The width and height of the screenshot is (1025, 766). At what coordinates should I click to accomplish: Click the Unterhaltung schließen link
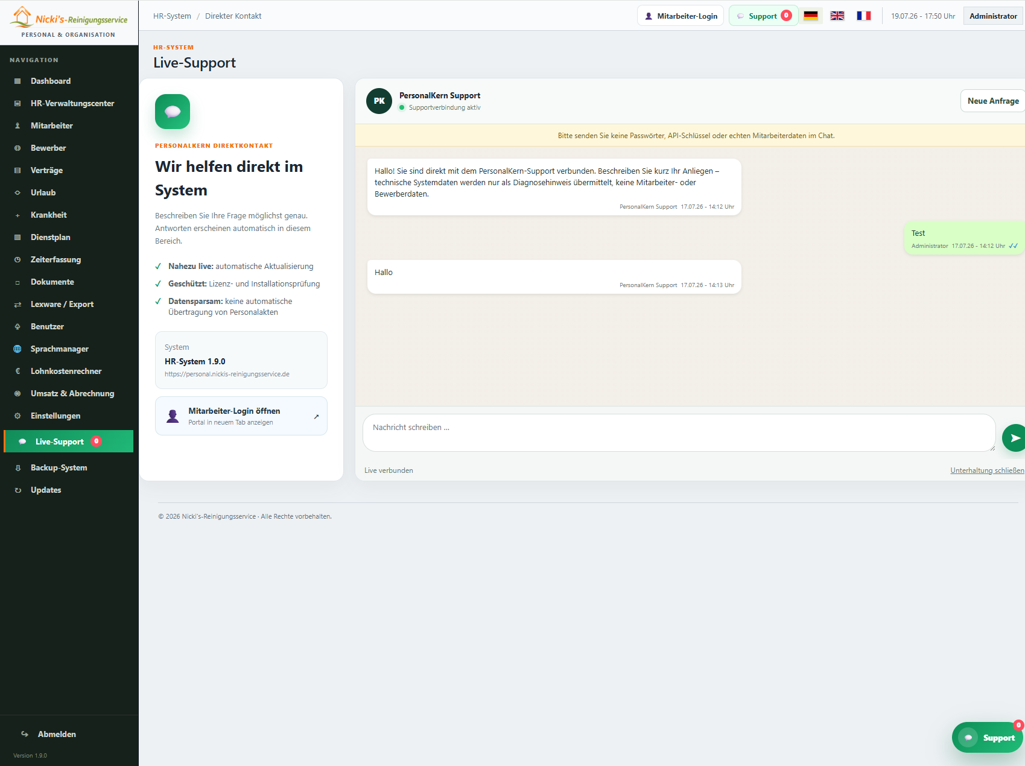coord(987,470)
